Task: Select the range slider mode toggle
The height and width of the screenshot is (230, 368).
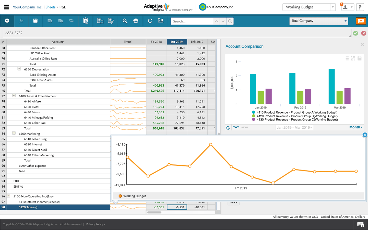Action: pos(236,127)
